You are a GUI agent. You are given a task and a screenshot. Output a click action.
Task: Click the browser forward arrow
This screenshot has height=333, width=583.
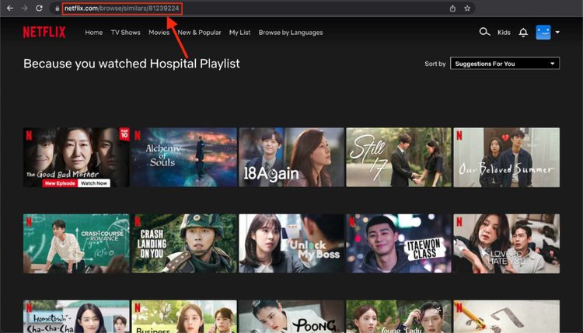tap(25, 9)
